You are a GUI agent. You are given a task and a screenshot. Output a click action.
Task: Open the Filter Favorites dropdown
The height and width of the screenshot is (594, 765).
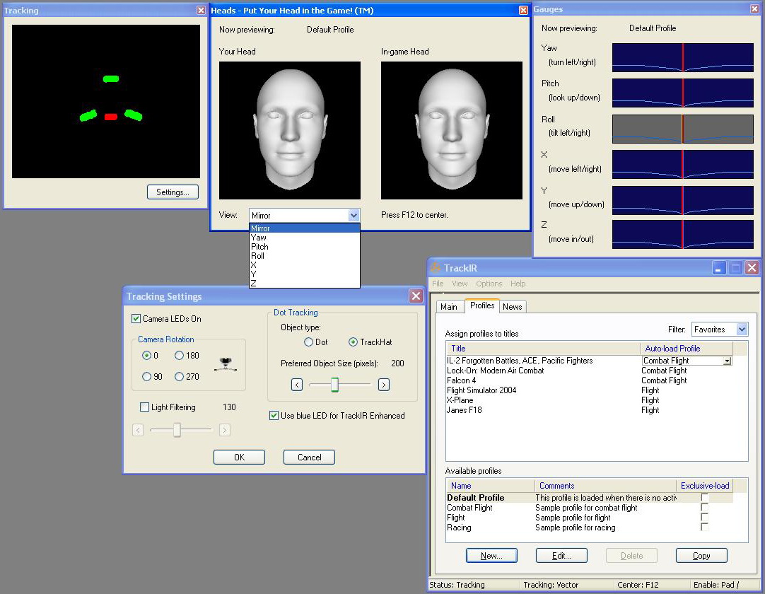[742, 330]
